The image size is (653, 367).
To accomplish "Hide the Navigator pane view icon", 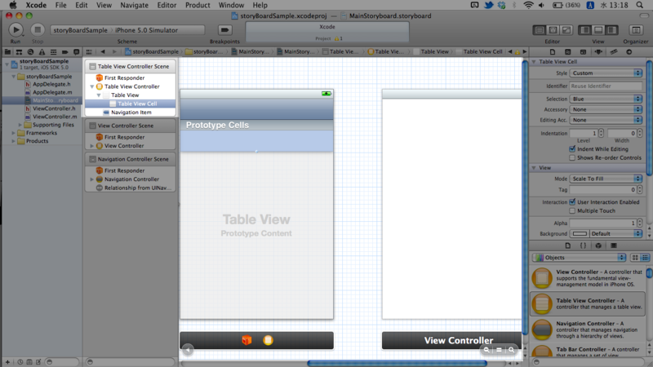I will pos(585,30).
